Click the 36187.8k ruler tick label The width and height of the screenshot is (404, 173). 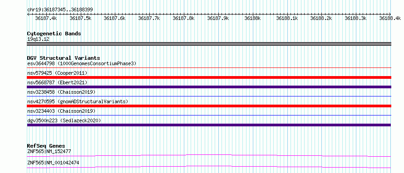[x=184, y=18]
